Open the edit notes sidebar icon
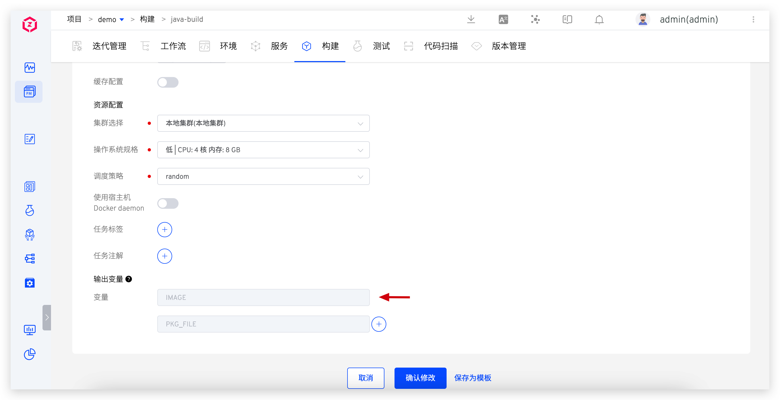 [30, 139]
